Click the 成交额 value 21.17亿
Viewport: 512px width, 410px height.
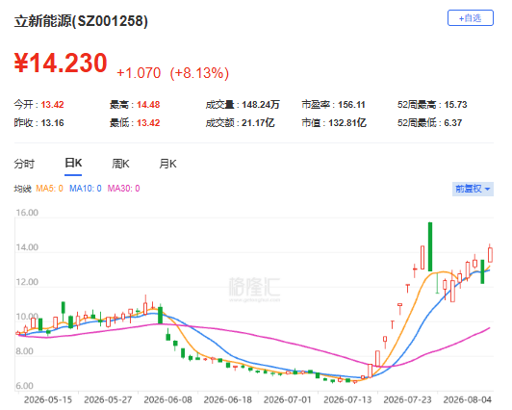258,123
